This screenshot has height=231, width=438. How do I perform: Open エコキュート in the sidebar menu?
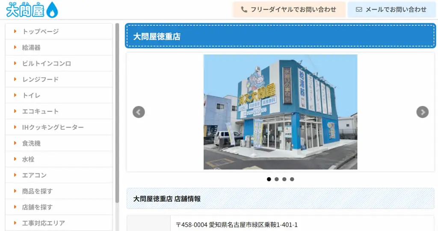click(40, 111)
